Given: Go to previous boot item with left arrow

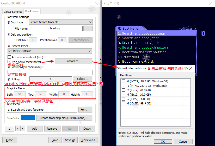Looking at the screenshot, I should tap(17, 128).
